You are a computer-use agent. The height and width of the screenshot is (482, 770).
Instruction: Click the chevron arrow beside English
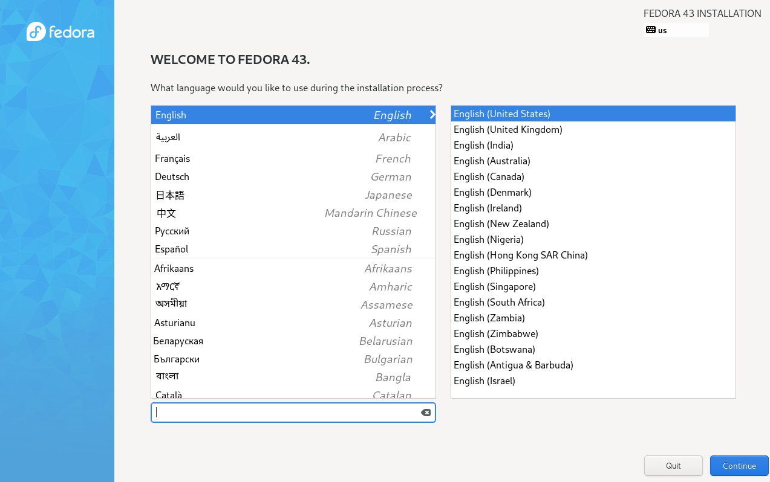(432, 115)
